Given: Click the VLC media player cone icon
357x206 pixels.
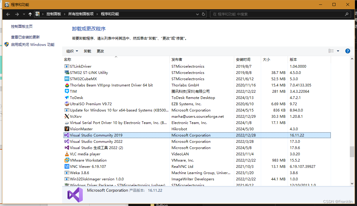Looking at the screenshot, I should [x=67, y=154].
